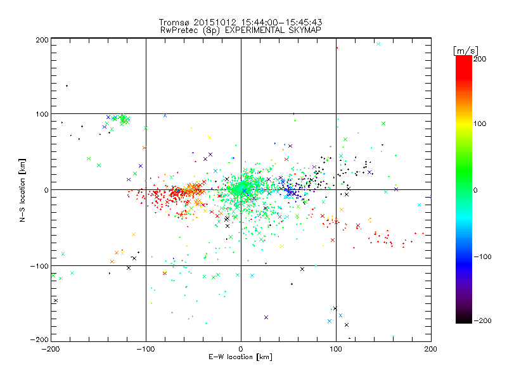Click the '0' label beside the colorbar

click(x=475, y=190)
